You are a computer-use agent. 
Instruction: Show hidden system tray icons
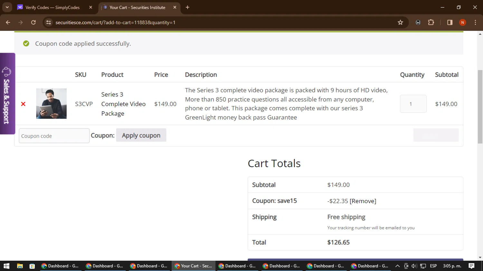click(x=398, y=266)
